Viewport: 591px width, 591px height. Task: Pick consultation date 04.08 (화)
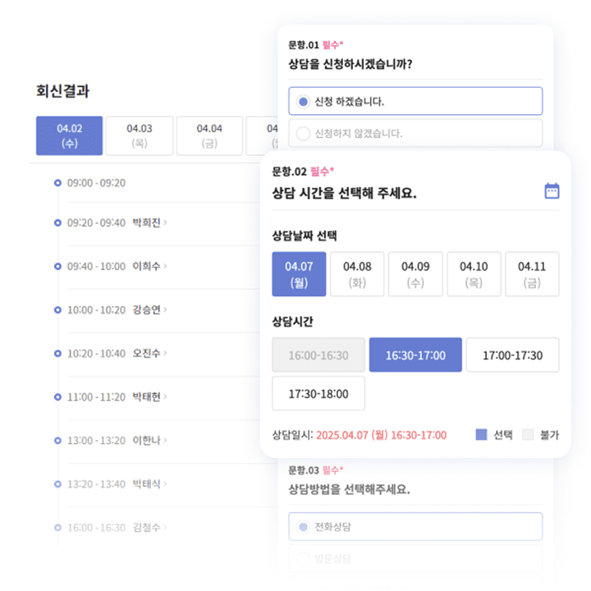coord(357,274)
